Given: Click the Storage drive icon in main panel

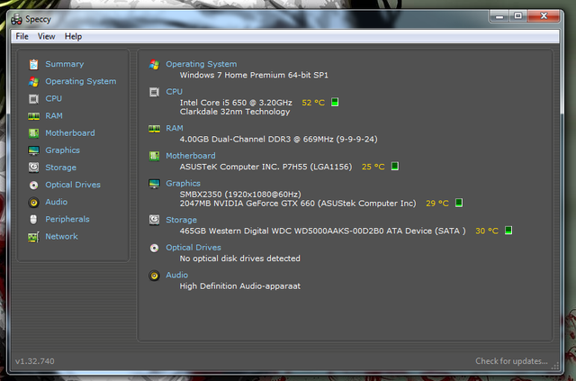Looking at the screenshot, I should point(154,220).
